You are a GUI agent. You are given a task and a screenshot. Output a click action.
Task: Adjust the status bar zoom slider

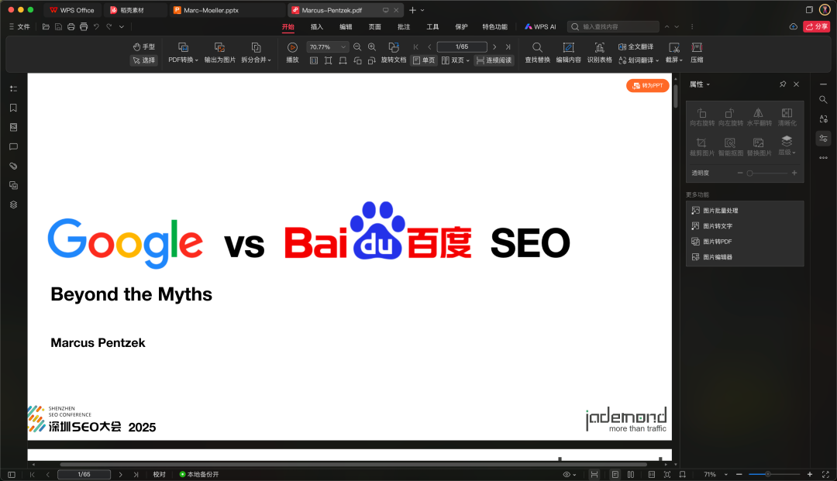click(x=773, y=474)
